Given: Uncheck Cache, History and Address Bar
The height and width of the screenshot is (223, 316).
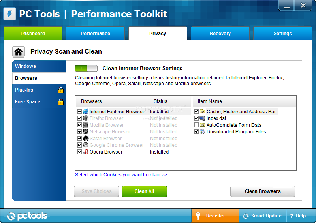Looking at the screenshot, I should pos(196,111).
